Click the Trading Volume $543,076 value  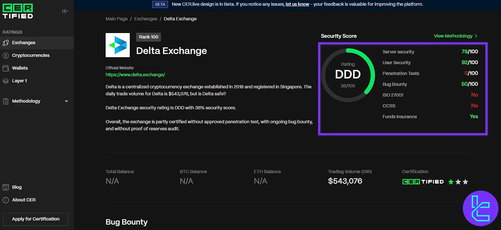coord(345,181)
